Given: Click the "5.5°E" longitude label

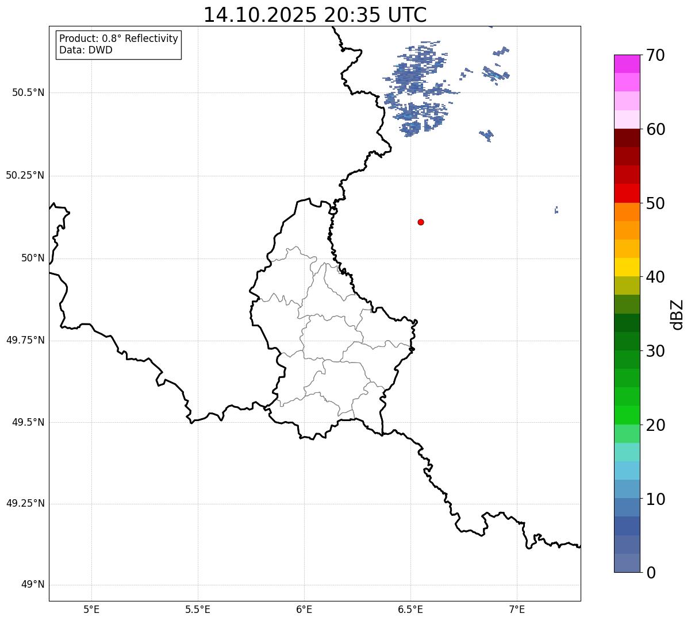Looking at the screenshot, I should click(198, 610).
